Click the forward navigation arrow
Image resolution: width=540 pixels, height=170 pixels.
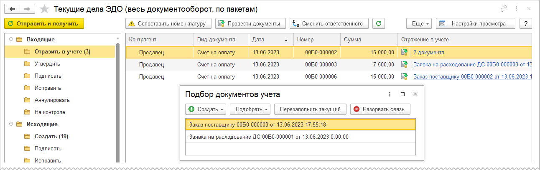point(27,9)
